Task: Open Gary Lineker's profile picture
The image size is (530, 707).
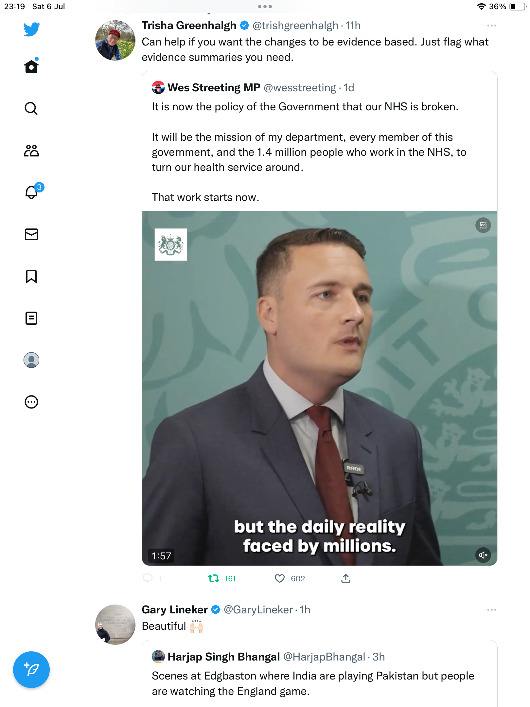Action: click(115, 625)
